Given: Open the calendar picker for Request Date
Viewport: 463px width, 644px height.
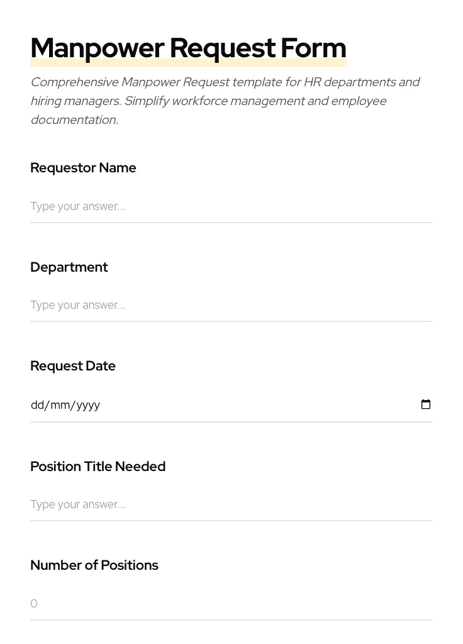Looking at the screenshot, I should click(x=426, y=404).
